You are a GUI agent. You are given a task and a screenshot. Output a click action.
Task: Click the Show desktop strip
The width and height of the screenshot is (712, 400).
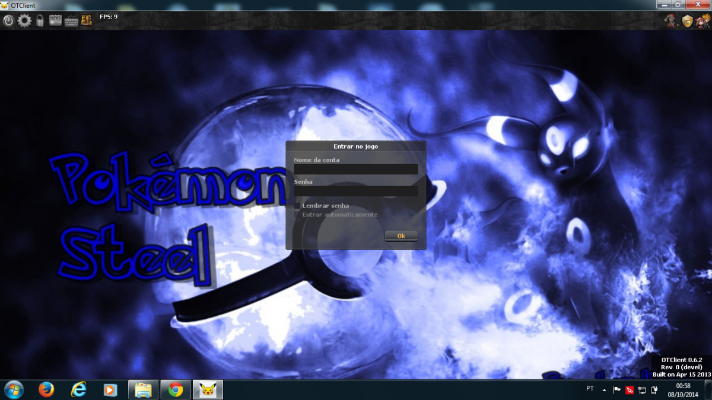point(708,389)
